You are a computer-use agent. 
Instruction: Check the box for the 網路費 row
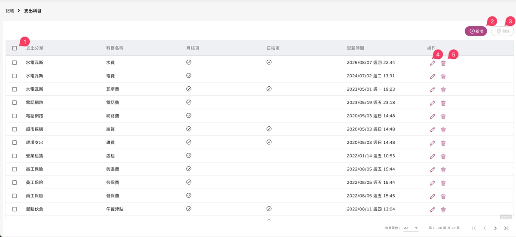15,116
